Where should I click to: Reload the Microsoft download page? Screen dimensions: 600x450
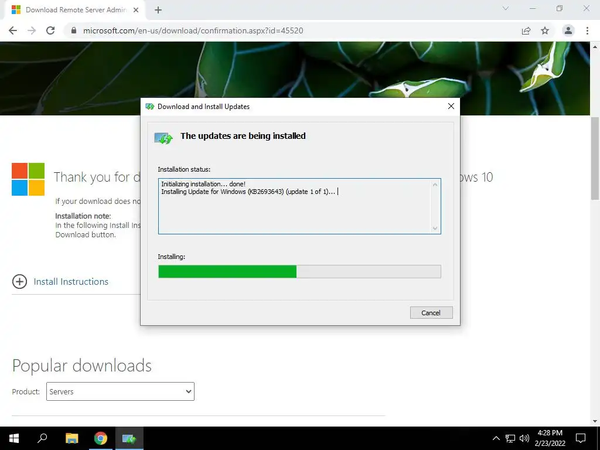click(x=50, y=30)
